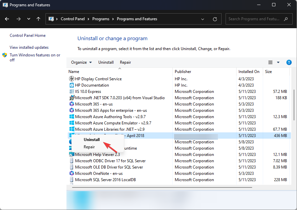This screenshot has height=210, width=297.
Task: Click the Refresh button in address bar
Action: [x=215, y=19]
